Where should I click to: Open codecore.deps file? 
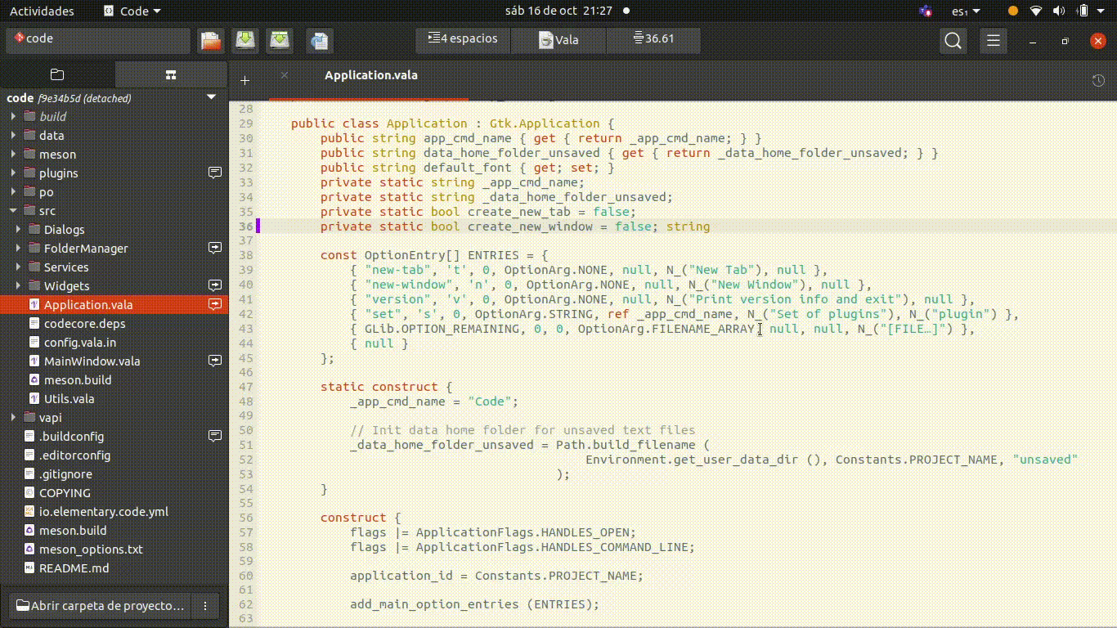[114, 323]
